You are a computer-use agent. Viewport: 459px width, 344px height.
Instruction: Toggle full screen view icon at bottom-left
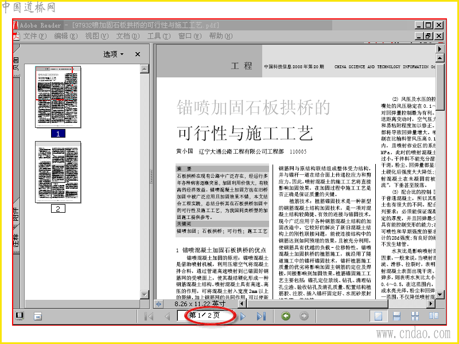click(20, 316)
